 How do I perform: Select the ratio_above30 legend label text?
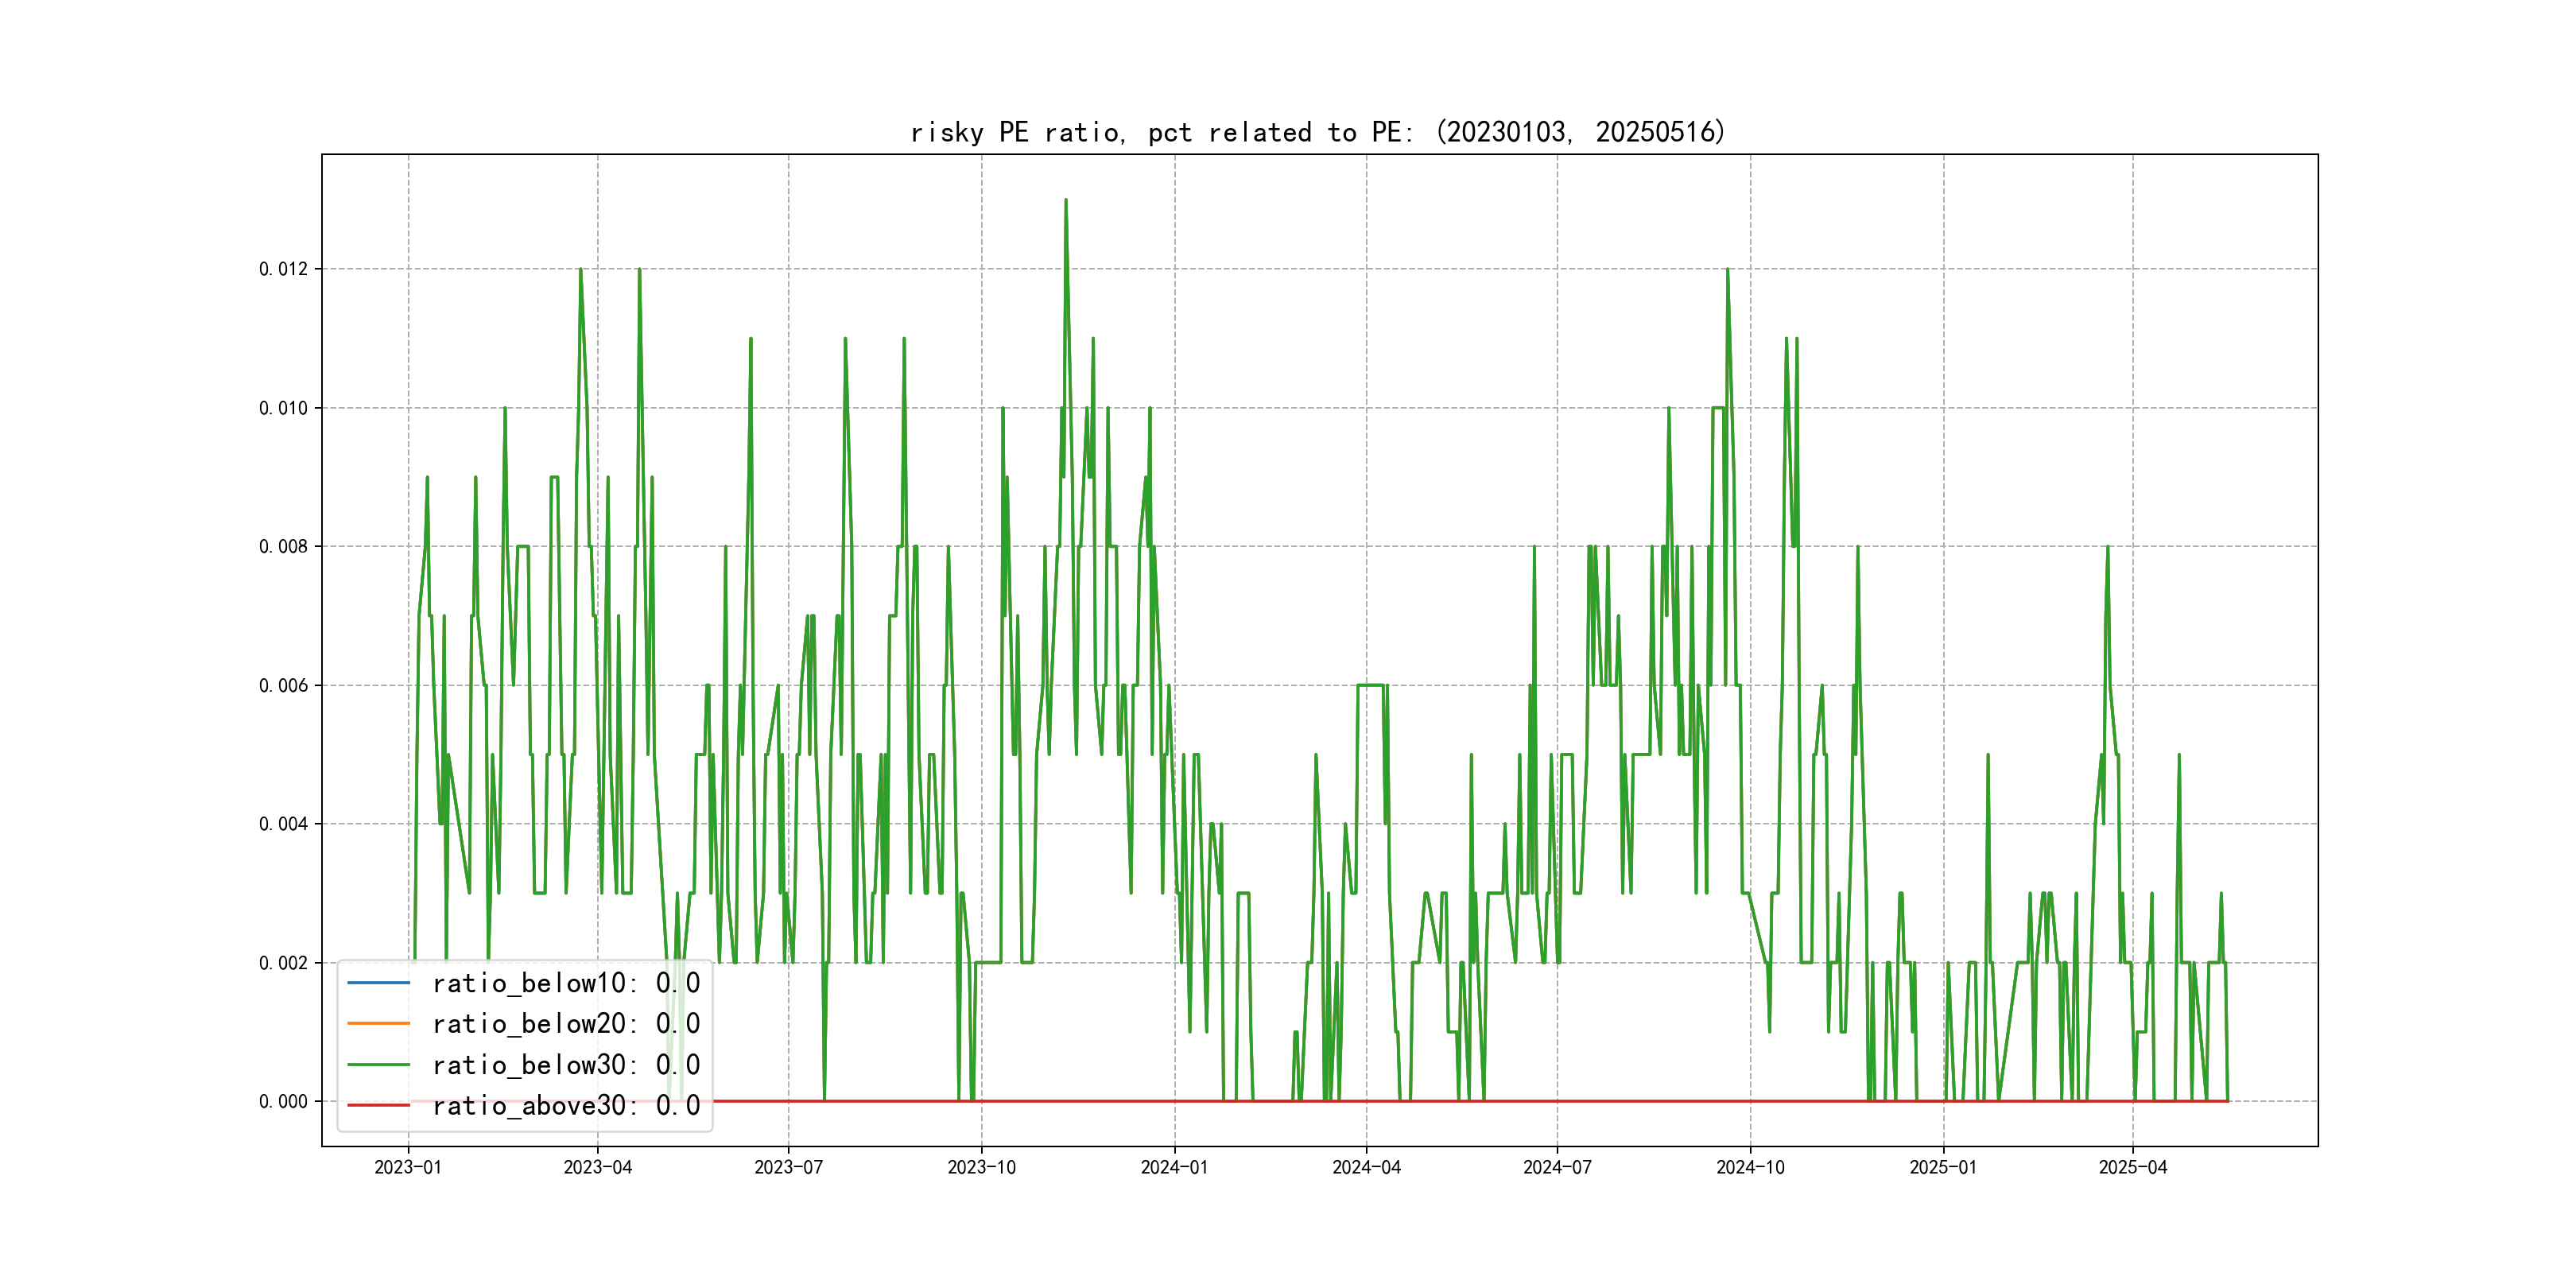point(565,1105)
